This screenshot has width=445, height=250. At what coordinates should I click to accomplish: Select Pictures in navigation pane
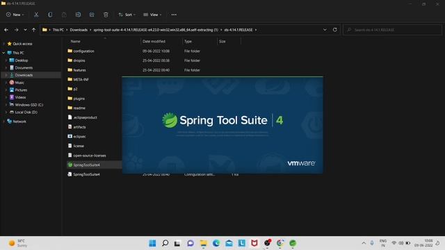tap(21, 90)
